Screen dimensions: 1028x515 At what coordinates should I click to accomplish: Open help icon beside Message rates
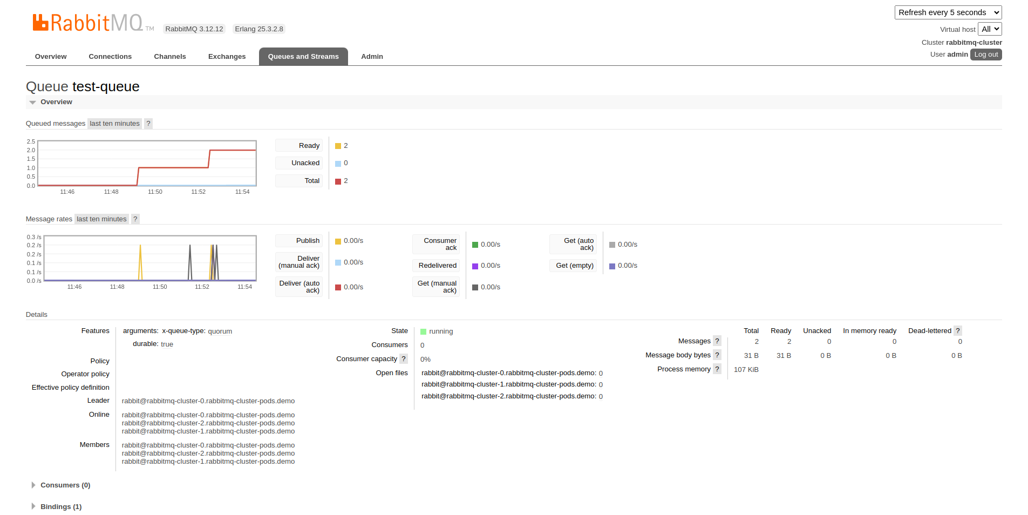(135, 219)
